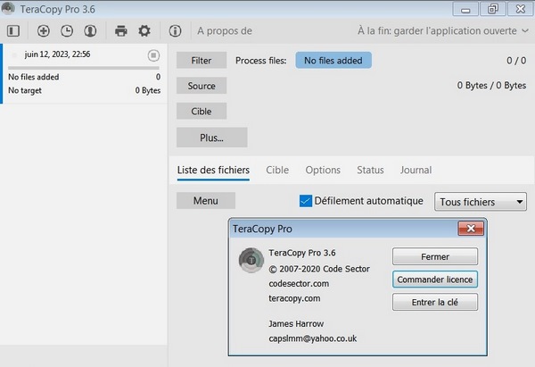Image resolution: width=535 pixels, height=367 pixels.
Task: Close the TeraCopy Pro about dialog
Action: tap(471, 229)
